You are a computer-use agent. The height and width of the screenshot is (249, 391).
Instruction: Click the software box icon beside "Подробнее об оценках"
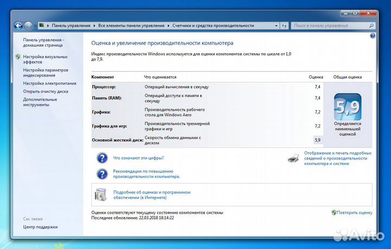[102, 194]
